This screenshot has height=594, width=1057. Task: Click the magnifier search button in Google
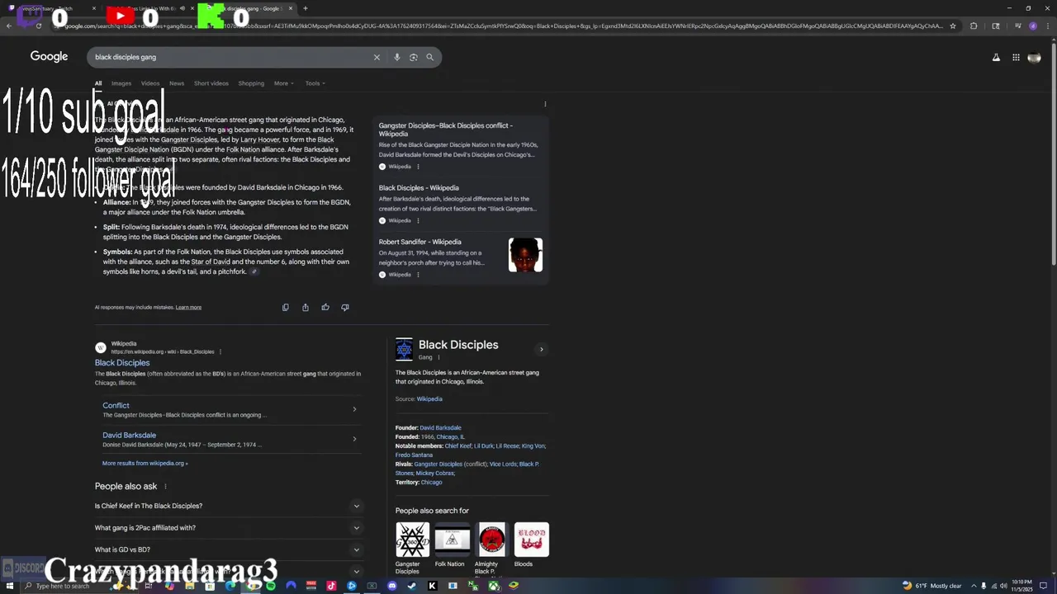[x=429, y=57]
